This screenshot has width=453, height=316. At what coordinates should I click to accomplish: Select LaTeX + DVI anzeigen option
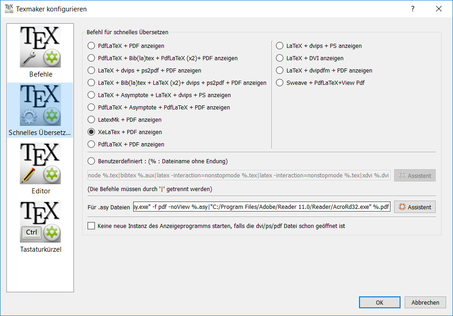click(280, 58)
